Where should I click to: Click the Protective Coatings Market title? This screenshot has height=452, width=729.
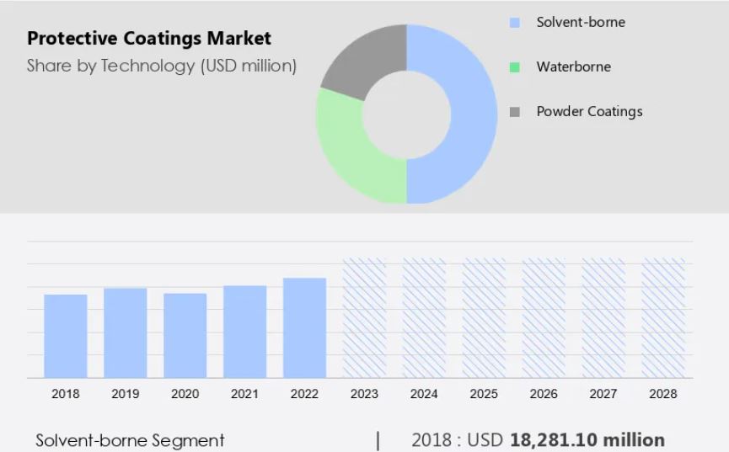click(x=149, y=39)
